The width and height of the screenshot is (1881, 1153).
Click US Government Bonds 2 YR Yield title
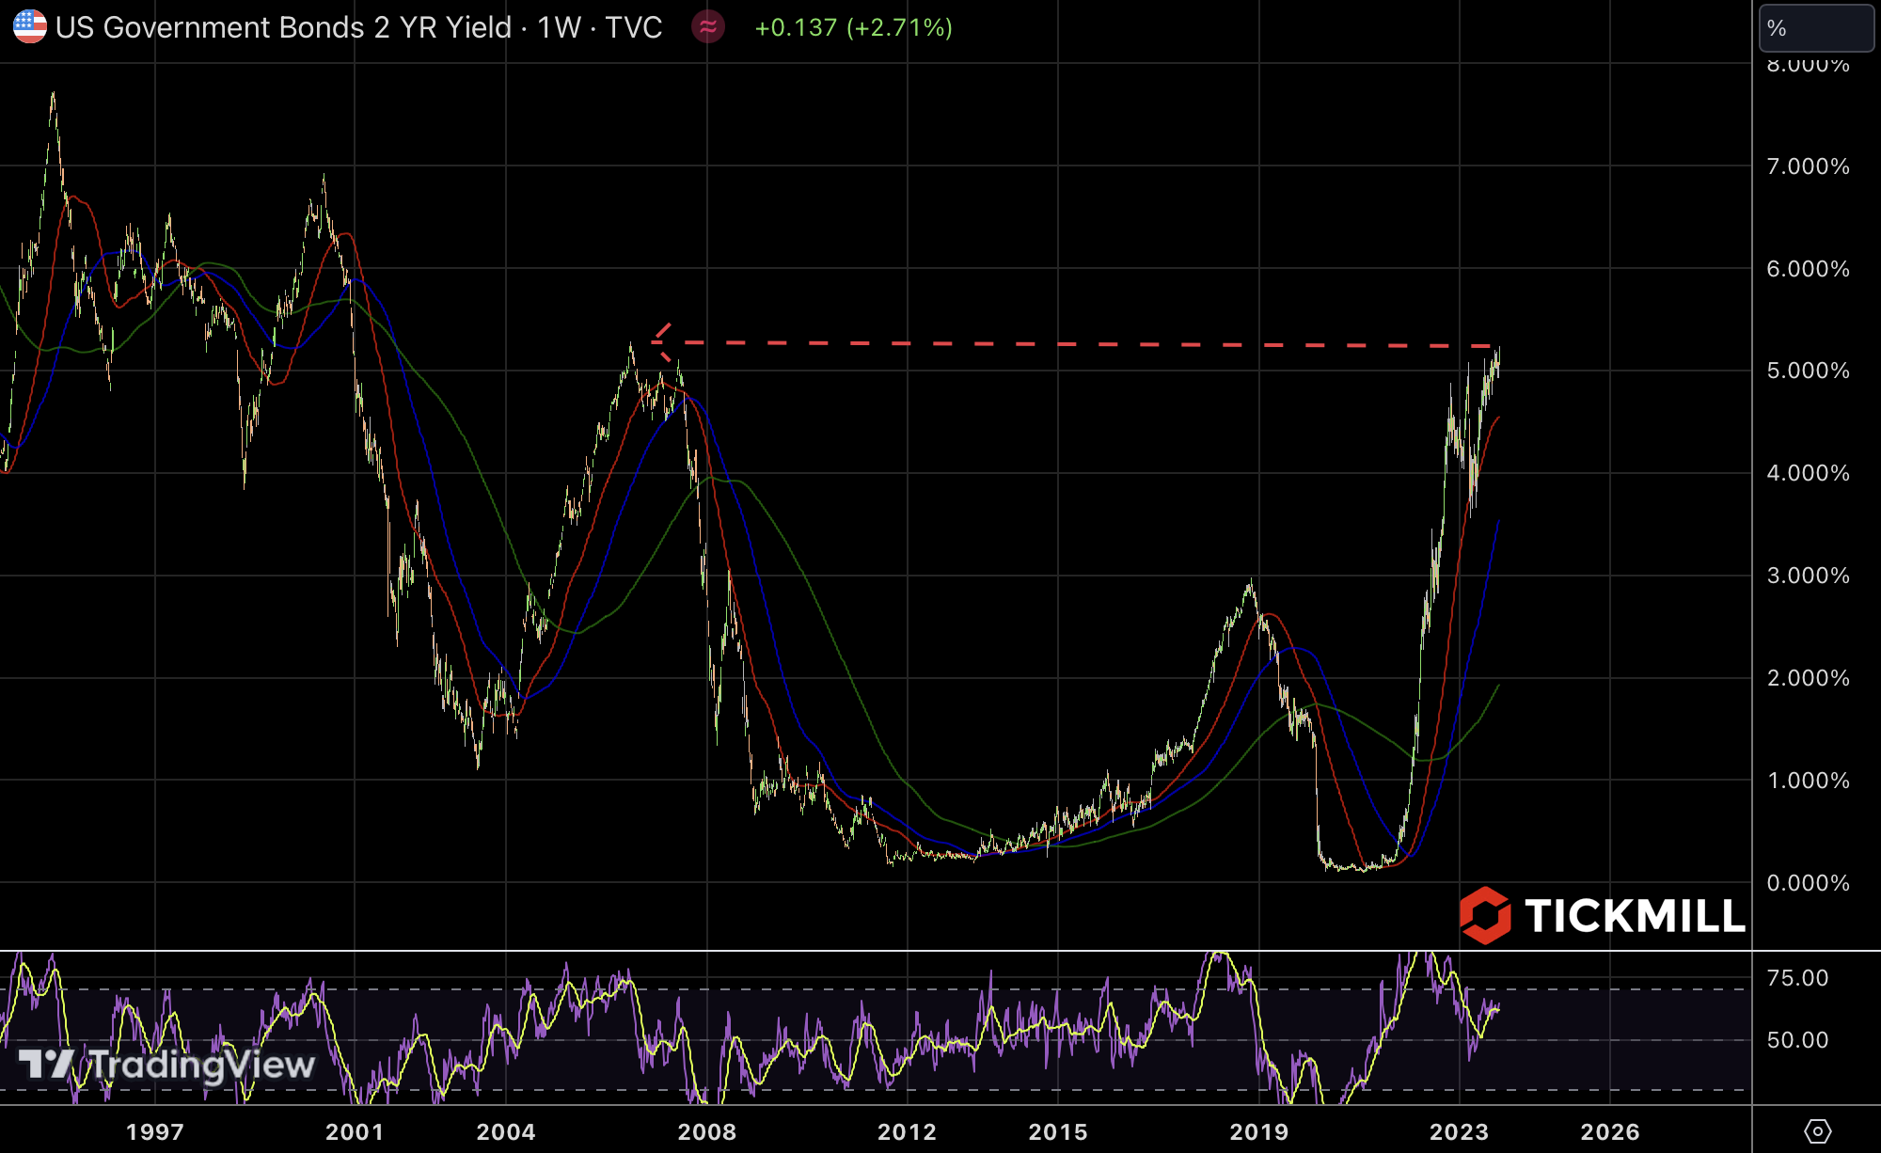tap(283, 27)
